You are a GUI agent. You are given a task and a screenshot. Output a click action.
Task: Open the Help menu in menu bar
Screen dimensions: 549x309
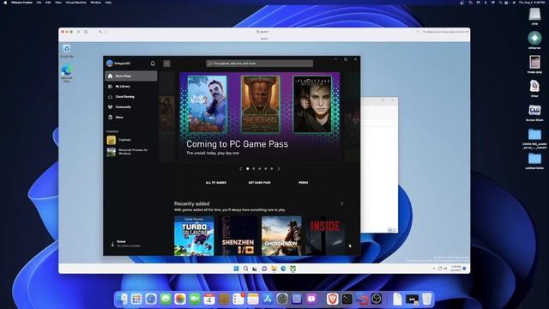tap(109, 3)
